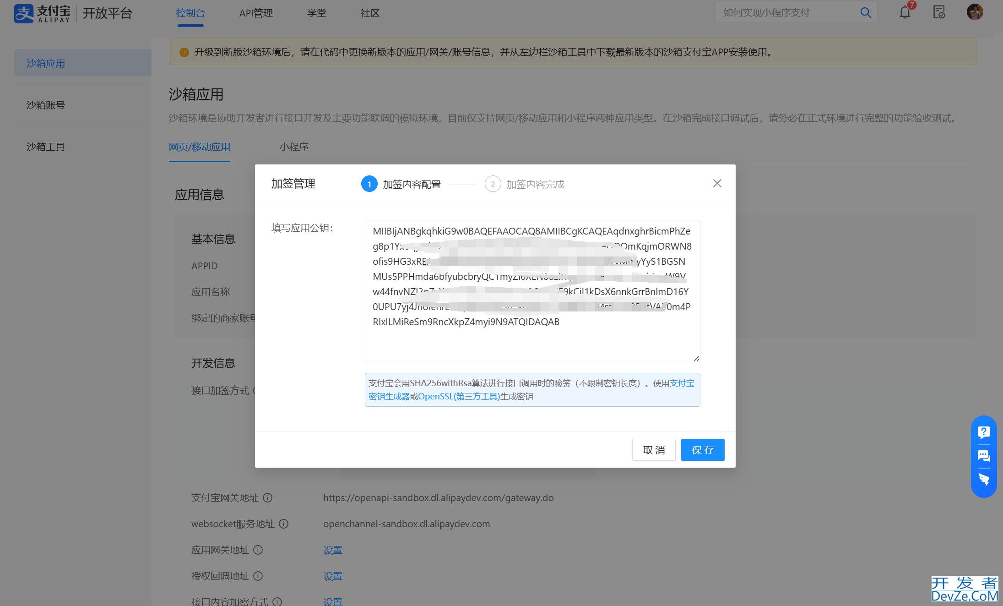1003x606 pixels.
Task: Open the chat bubbles floating icon
Action: click(984, 456)
